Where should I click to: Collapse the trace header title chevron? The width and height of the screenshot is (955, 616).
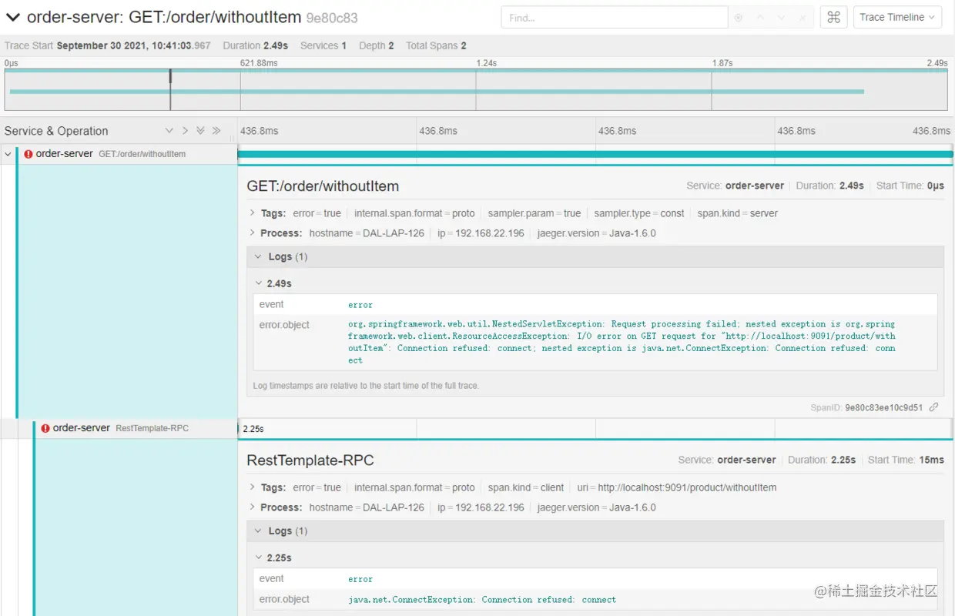pos(12,17)
